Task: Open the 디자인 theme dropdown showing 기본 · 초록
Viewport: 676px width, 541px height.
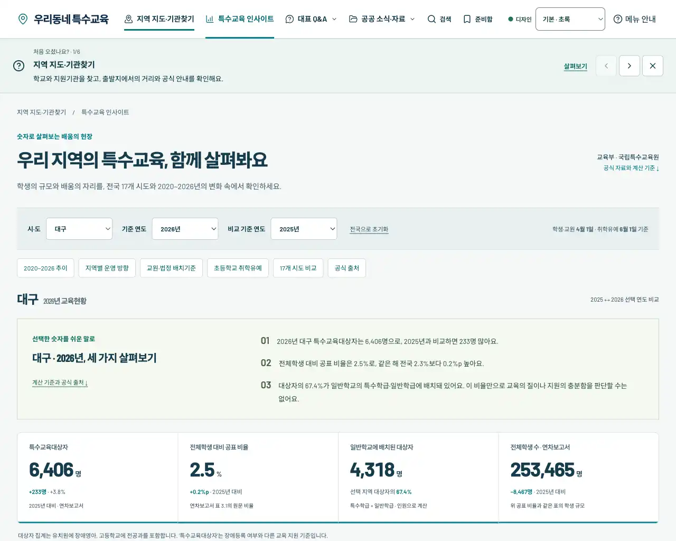Action: [570, 19]
